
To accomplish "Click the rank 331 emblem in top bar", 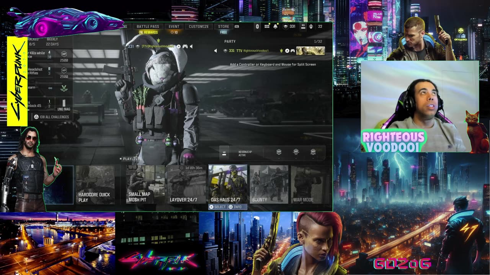I will [286, 26].
